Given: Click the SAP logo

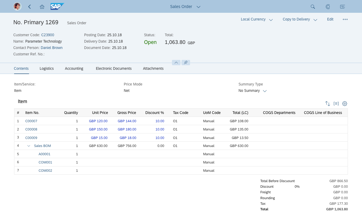Looking at the screenshot, I should point(57,7).
